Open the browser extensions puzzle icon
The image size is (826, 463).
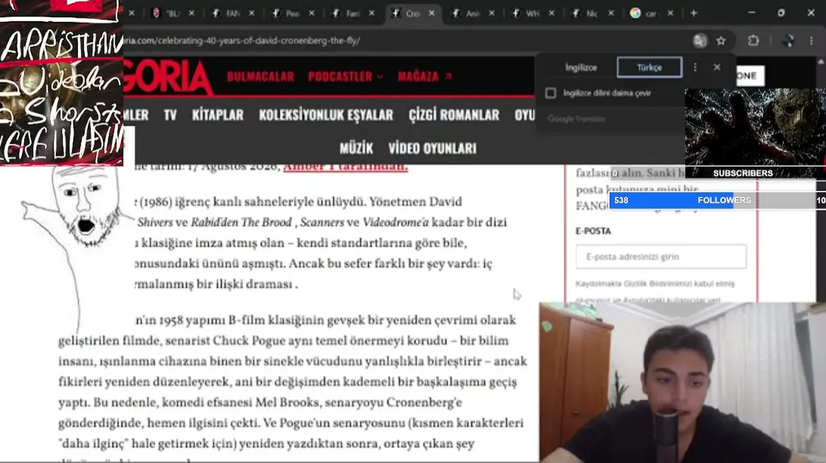(x=753, y=41)
